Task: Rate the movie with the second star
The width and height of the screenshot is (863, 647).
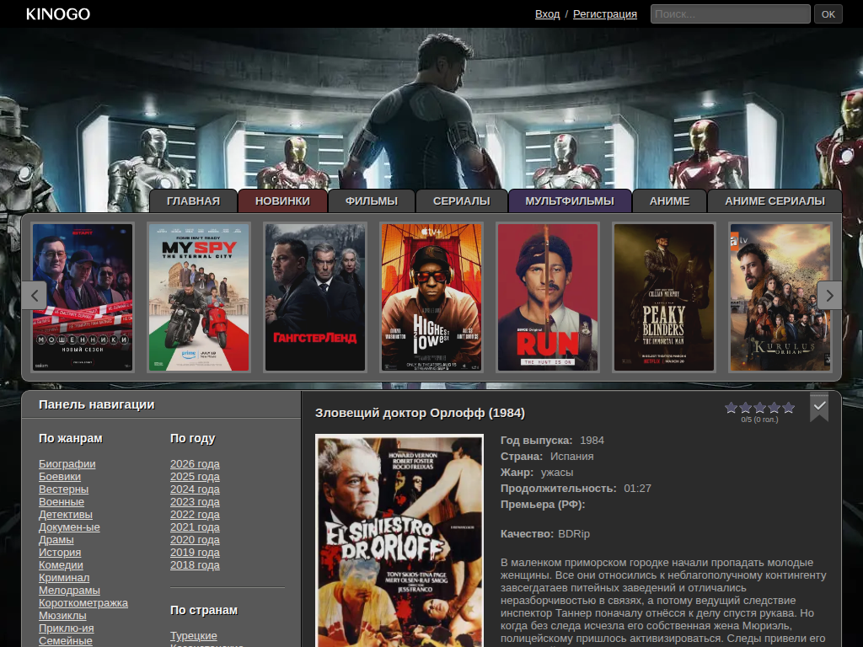Action: pyautogui.click(x=745, y=408)
